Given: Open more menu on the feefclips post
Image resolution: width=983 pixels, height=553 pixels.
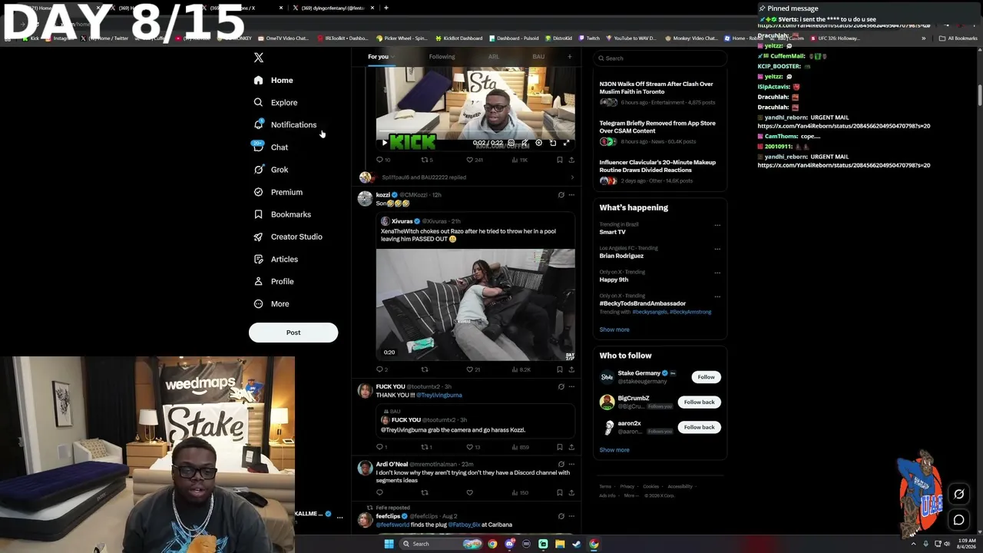Looking at the screenshot, I should point(571,516).
